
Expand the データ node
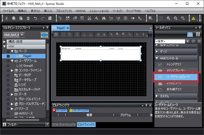[x=12, y=94]
